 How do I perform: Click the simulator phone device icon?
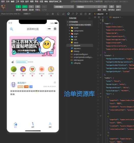[x=58, y=14]
